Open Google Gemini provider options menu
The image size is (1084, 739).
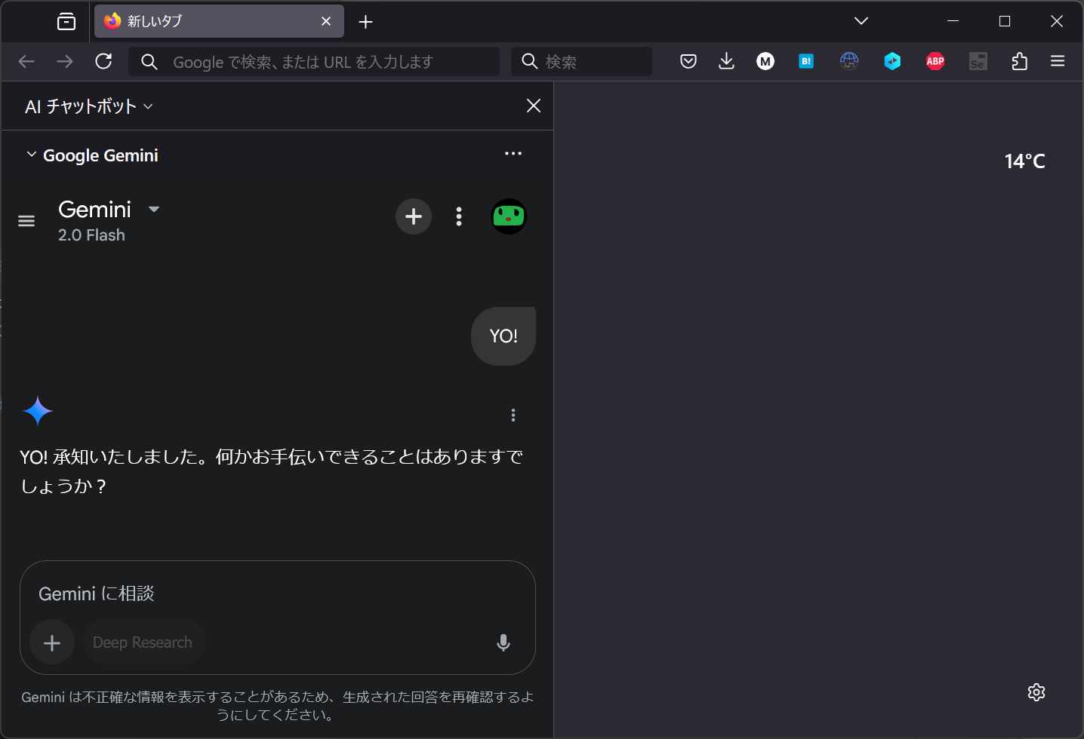(x=513, y=153)
